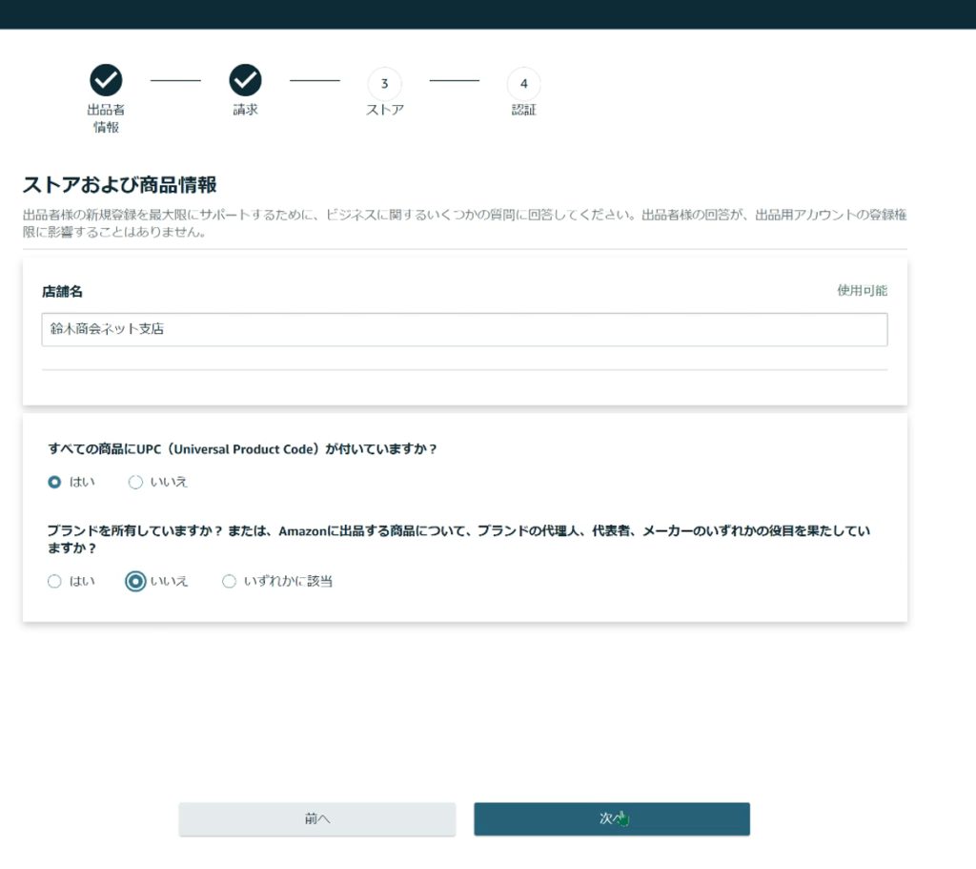Select はい for the UPC question

click(x=55, y=482)
